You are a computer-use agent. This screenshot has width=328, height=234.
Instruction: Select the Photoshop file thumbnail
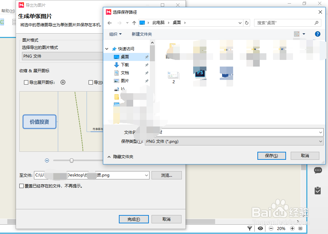tap(200, 74)
